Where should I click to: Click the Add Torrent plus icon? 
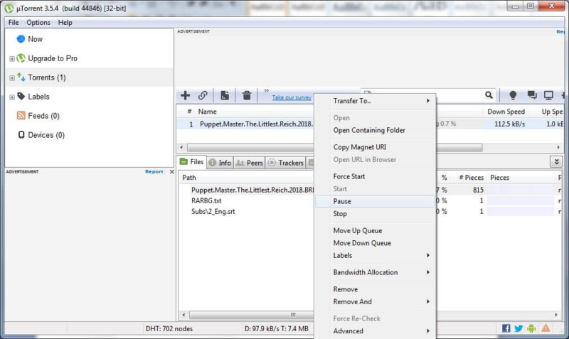pos(185,95)
